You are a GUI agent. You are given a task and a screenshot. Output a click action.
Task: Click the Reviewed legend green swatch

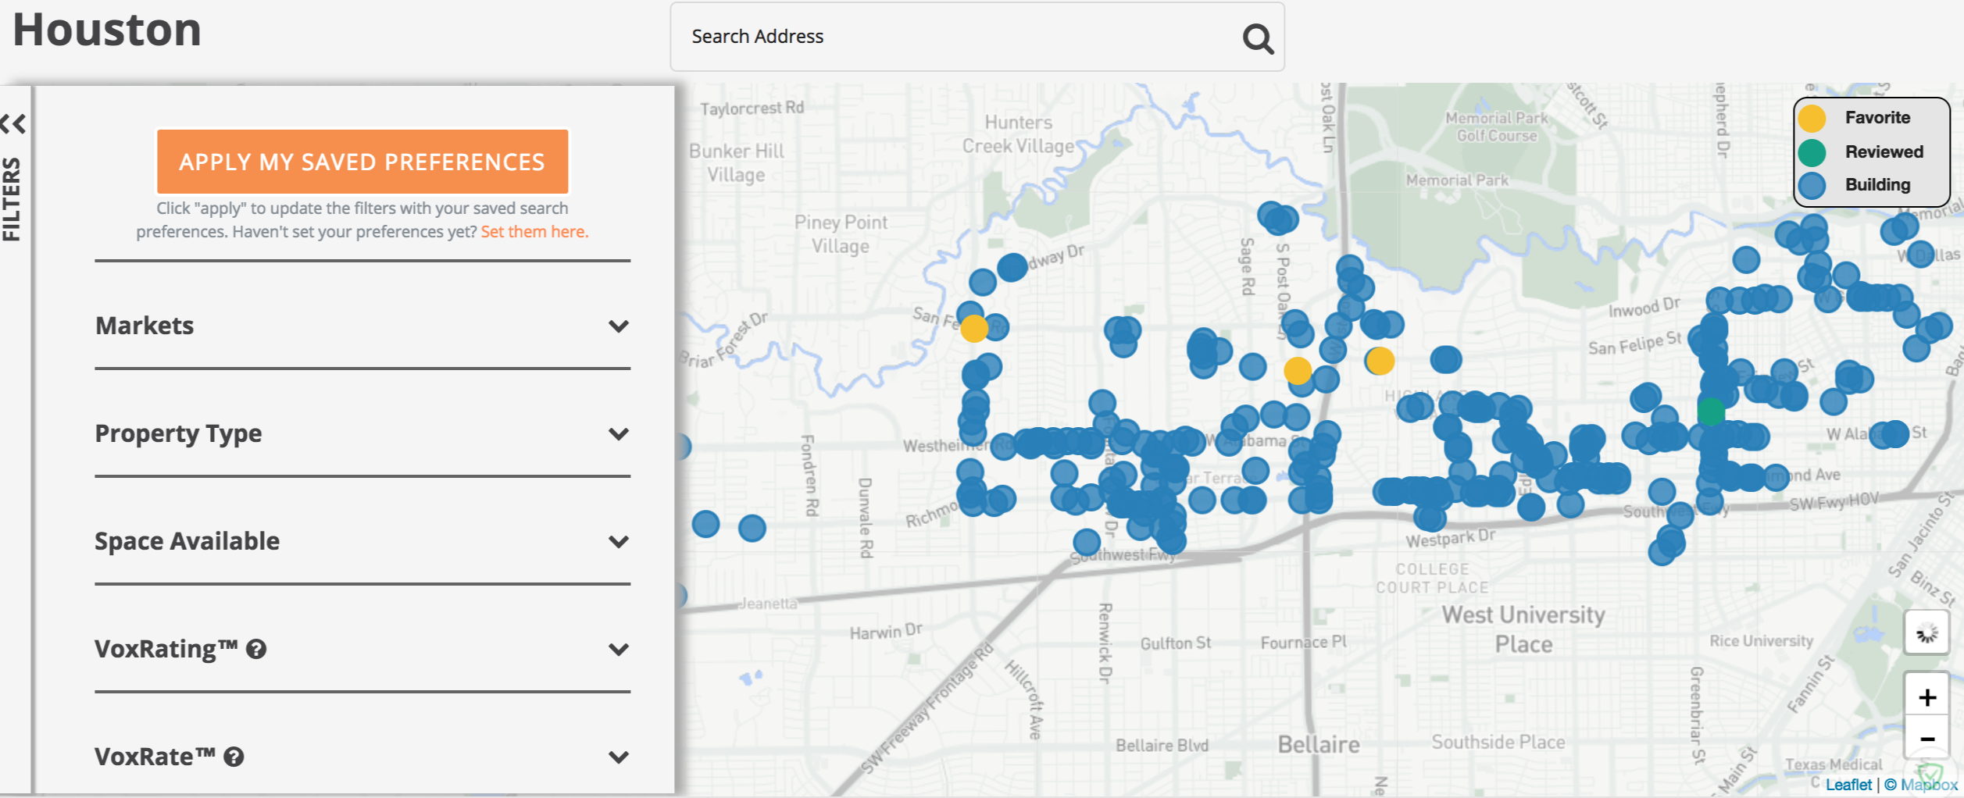tap(1812, 152)
